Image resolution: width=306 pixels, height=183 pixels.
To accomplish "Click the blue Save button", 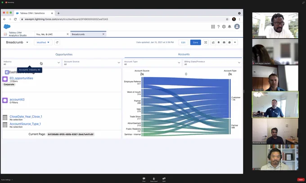I will 196,43.
